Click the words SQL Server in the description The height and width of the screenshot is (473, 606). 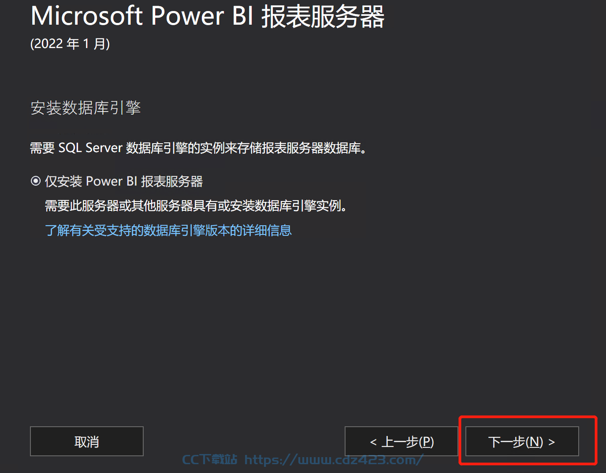tap(90, 148)
